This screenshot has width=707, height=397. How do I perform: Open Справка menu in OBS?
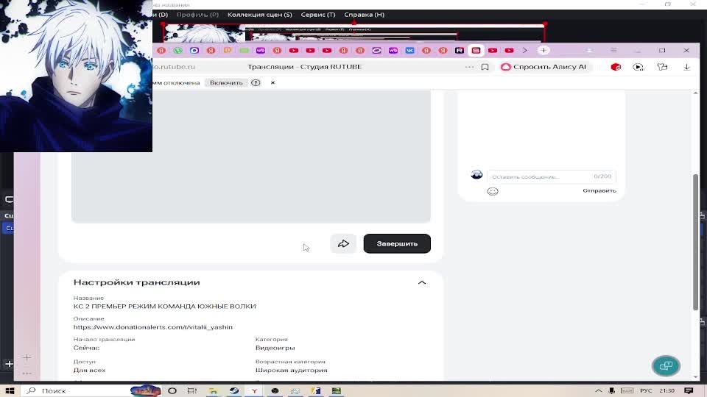[364, 15]
